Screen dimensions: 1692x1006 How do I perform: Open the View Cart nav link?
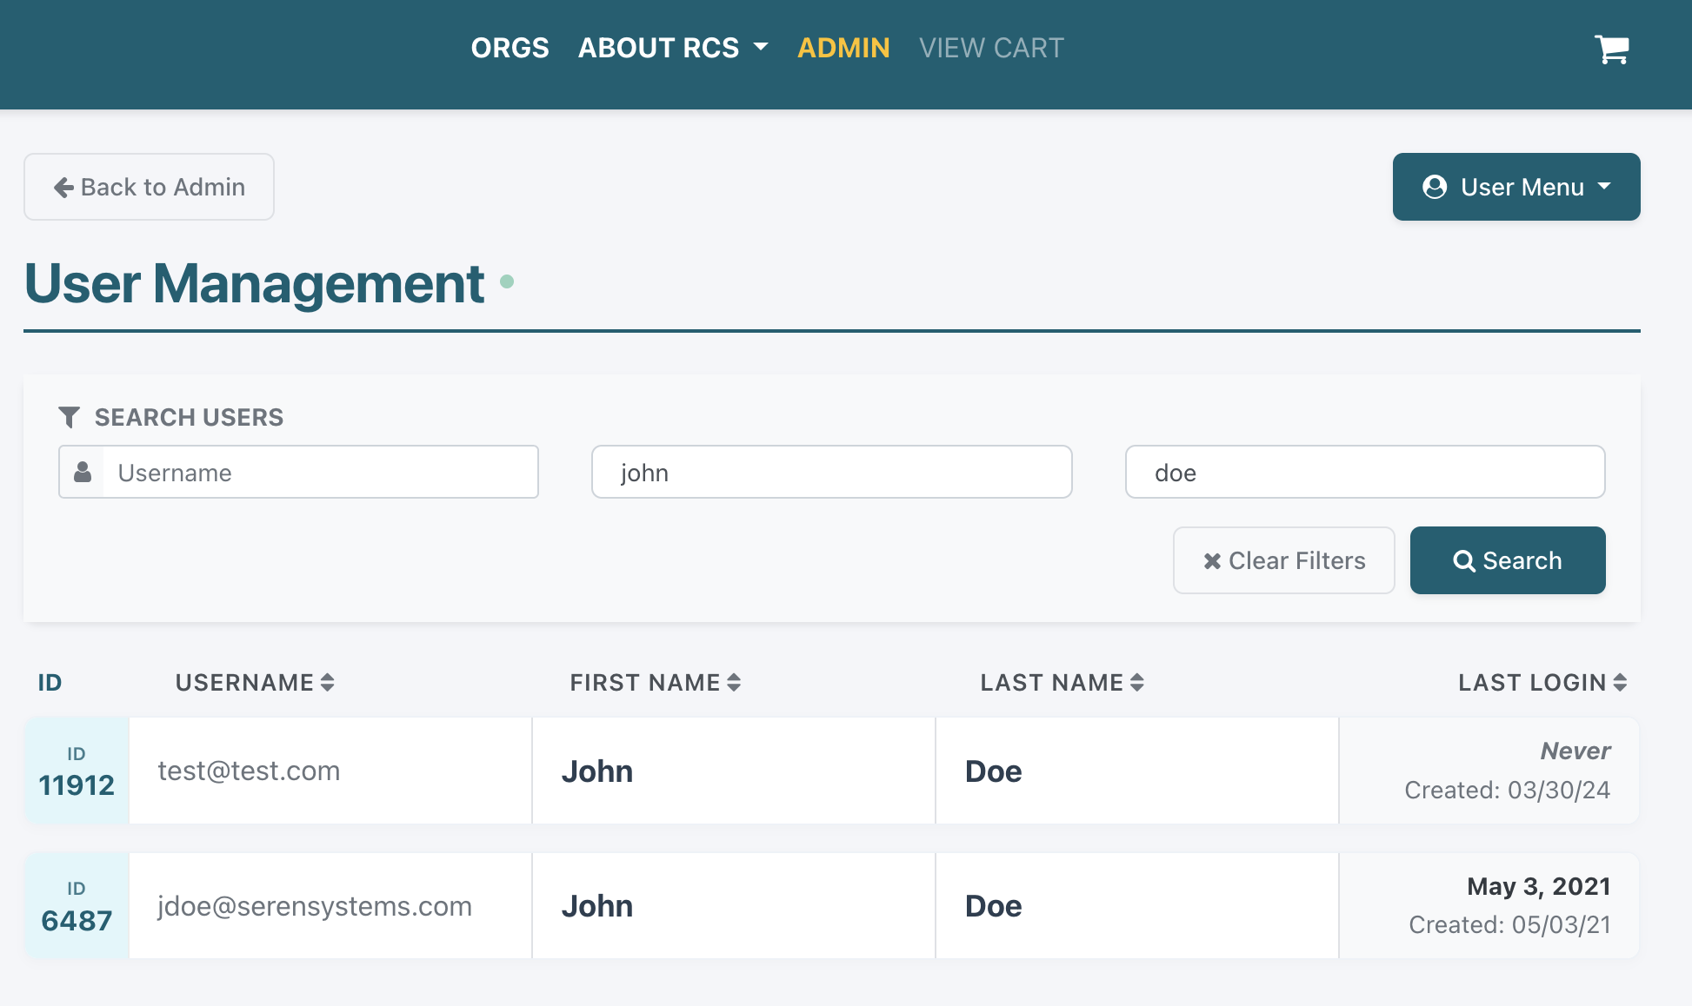991,48
